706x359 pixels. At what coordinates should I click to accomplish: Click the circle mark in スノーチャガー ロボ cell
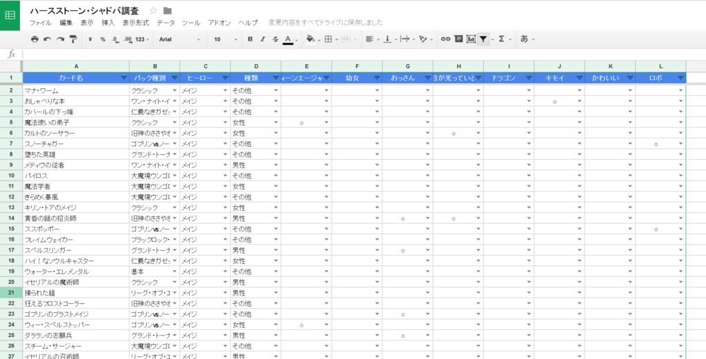coord(656,145)
